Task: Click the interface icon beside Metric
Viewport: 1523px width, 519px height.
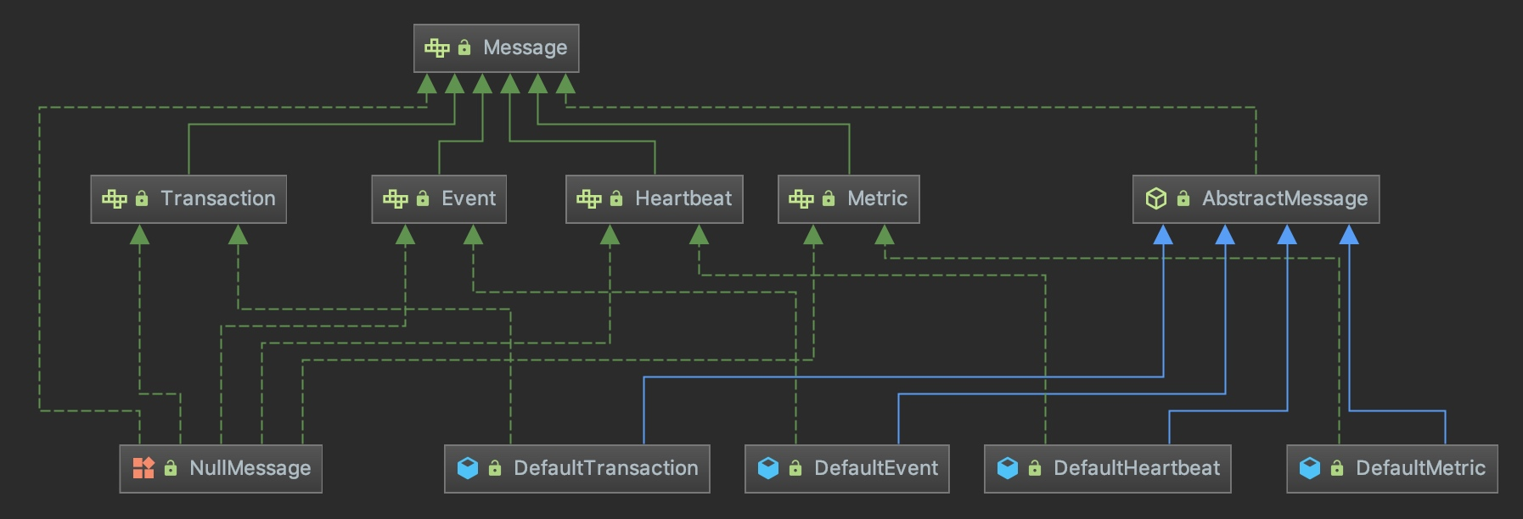Action: tap(801, 199)
